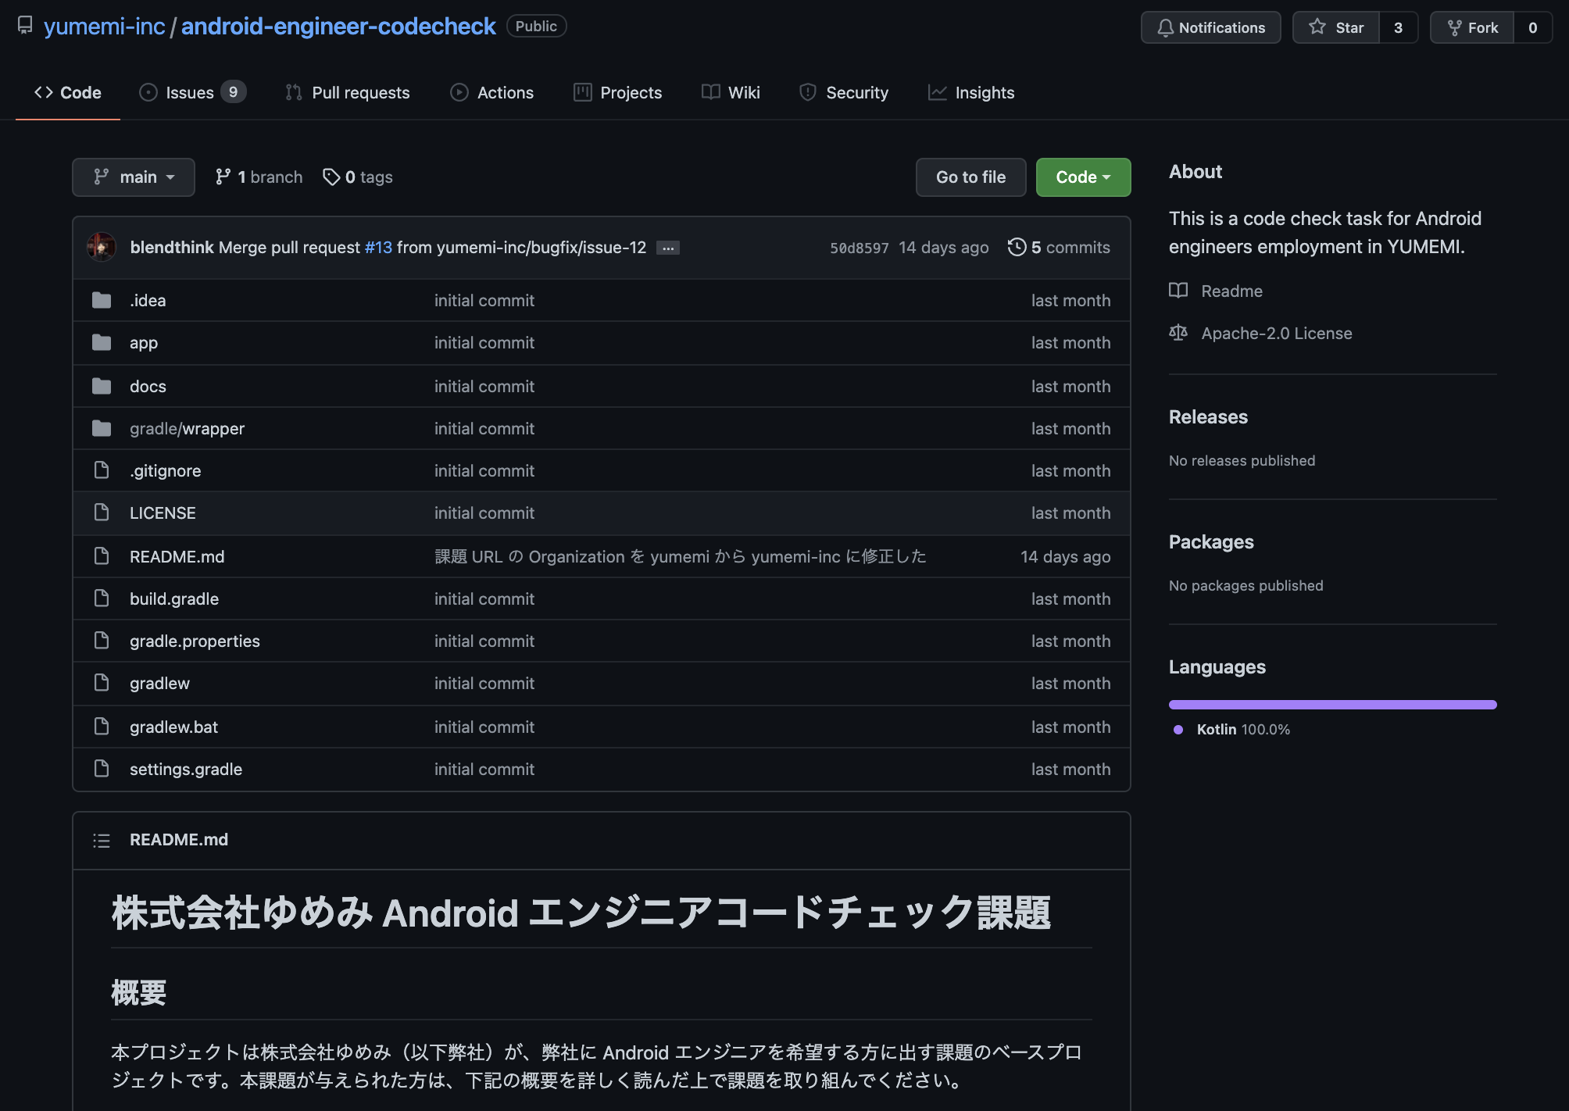Open the gradlew.bat file name

(173, 727)
